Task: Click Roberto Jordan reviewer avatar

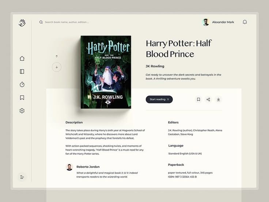Action: (69, 167)
